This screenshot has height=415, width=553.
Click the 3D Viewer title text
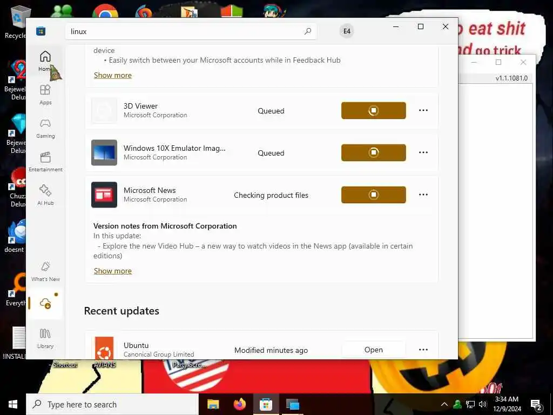pos(141,106)
